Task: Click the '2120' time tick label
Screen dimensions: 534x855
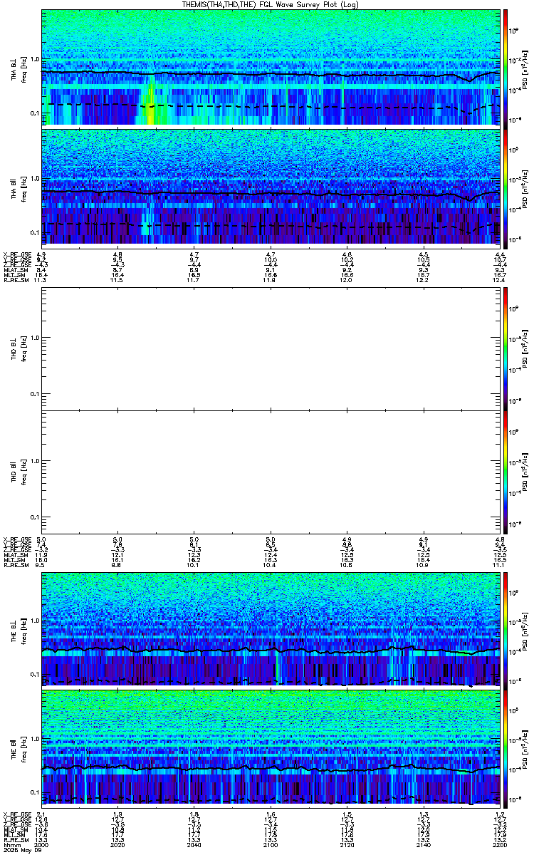Action: (347, 844)
